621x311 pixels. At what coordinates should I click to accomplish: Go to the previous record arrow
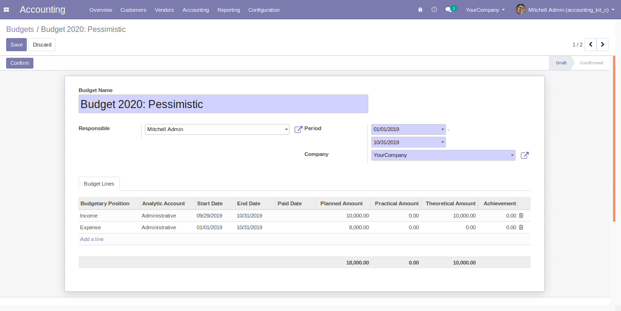pyautogui.click(x=590, y=45)
